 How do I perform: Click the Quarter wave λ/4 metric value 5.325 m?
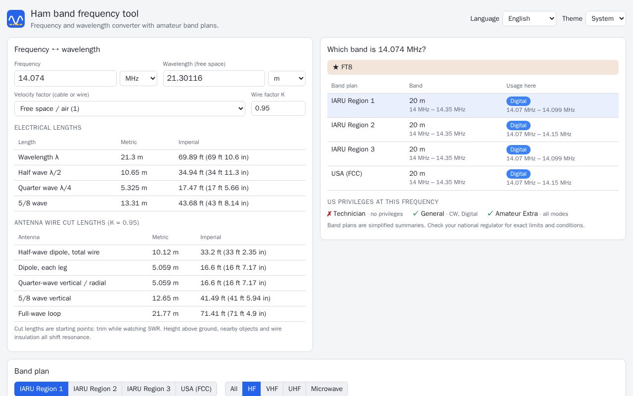(x=134, y=188)
